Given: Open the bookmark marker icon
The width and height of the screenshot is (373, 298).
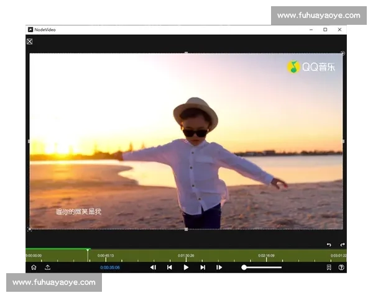Looking at the screenshot, I should [x=329, y=268].
